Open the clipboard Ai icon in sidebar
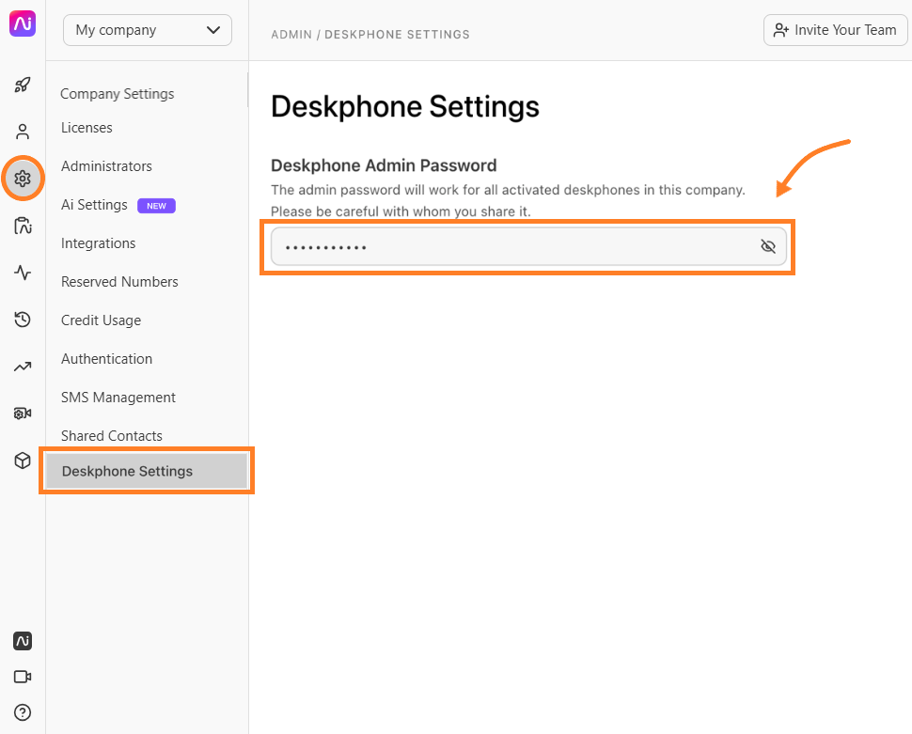The height and width of the screenshot is (734, 912). click(23, 226)
